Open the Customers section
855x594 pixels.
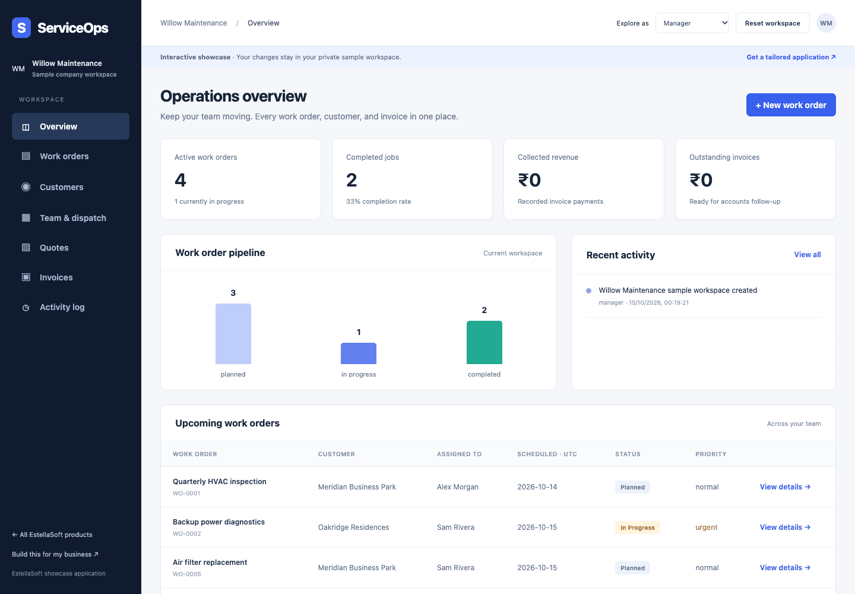pos(71,187)
